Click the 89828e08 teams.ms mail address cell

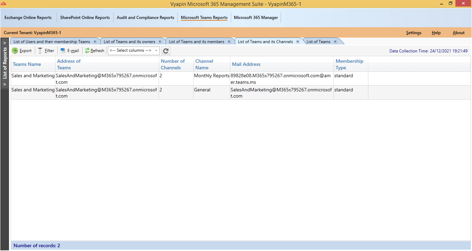pyautogui.click(x=282, y=79)
